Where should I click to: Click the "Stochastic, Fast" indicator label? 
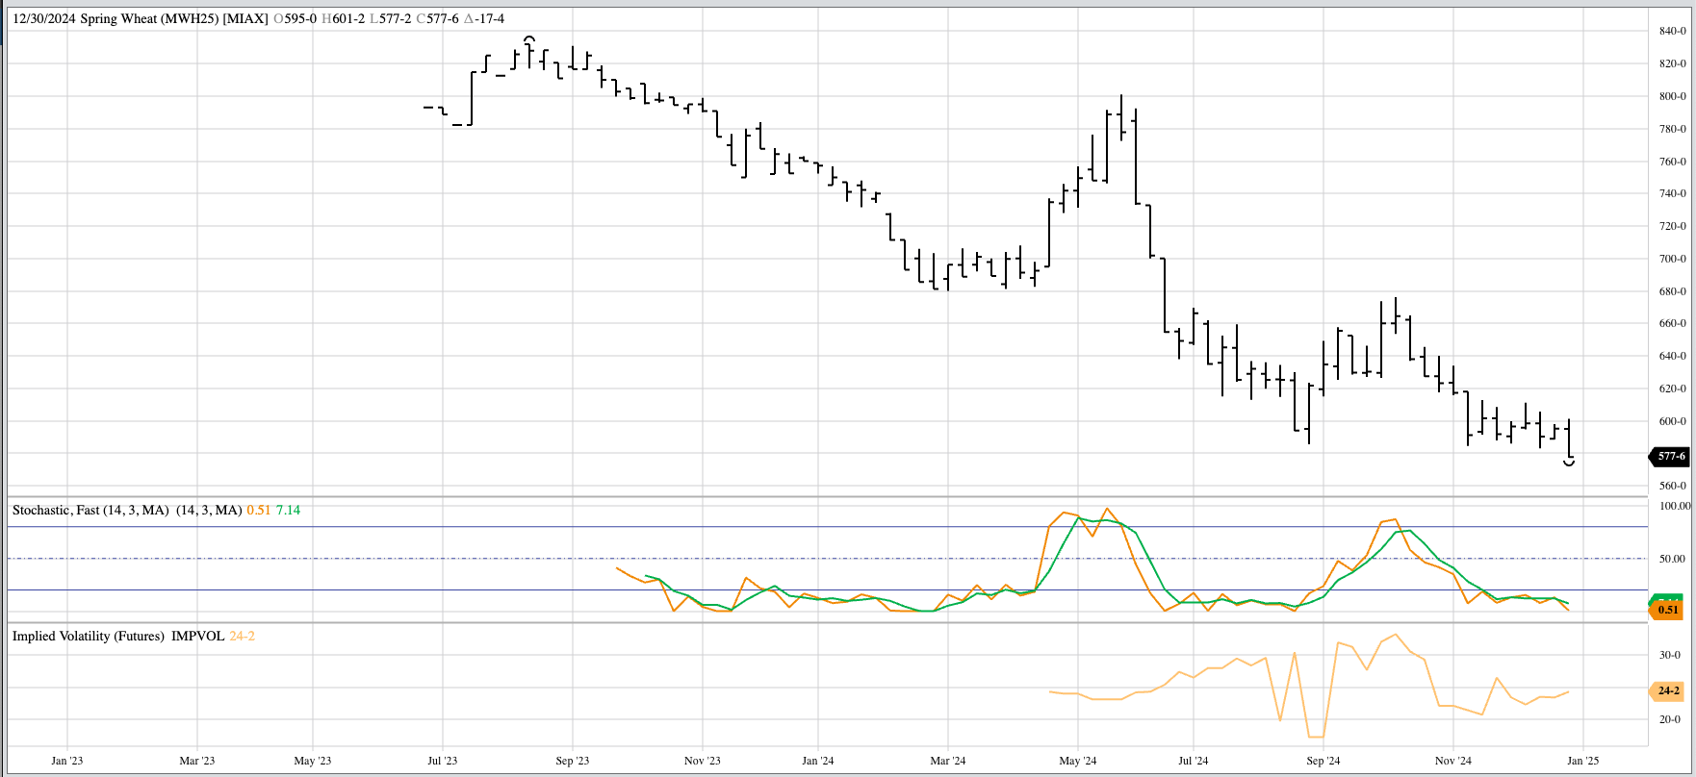56,510
